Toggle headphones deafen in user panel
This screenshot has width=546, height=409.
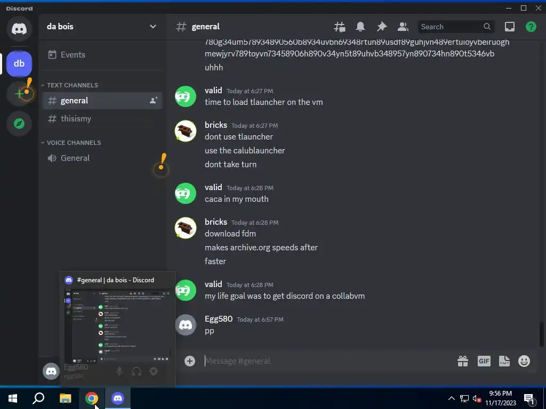(136, 371)
